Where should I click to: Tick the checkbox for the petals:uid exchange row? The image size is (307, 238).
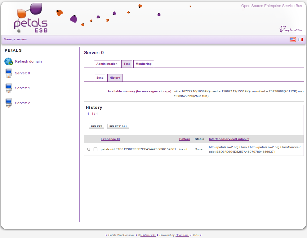[x=96, y=149]
